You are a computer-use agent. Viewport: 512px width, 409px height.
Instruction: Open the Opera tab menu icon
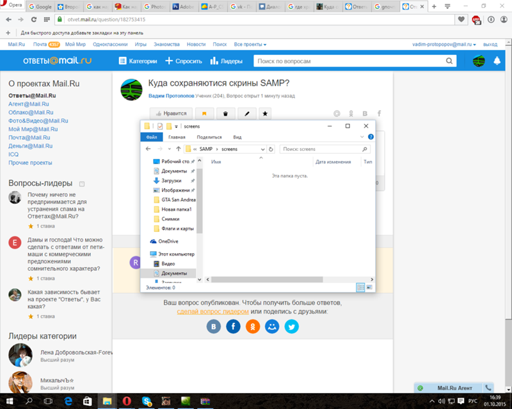tap(447, 6)
